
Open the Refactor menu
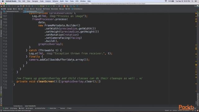point(55,1)
